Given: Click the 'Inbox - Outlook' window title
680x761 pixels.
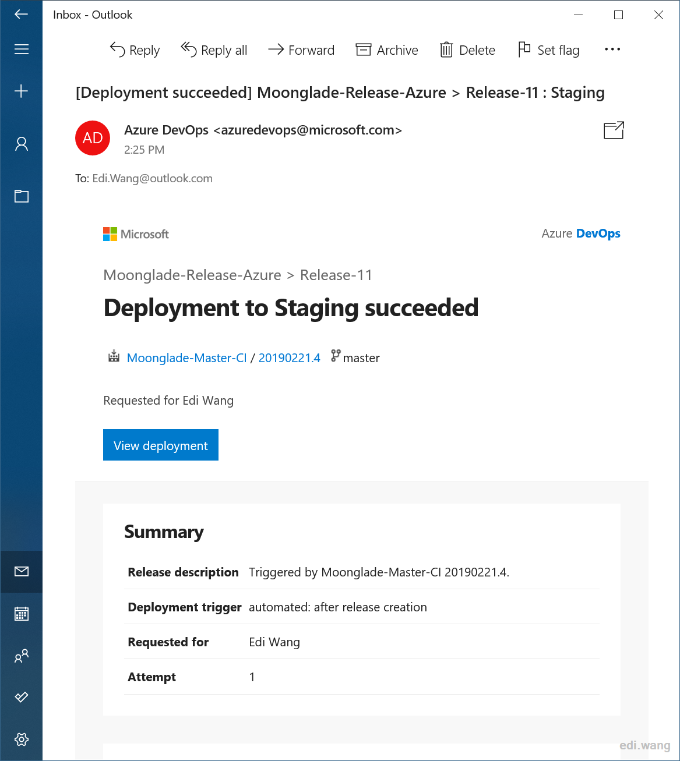Looking at the screenshot, I should click(x=93, y=15).
